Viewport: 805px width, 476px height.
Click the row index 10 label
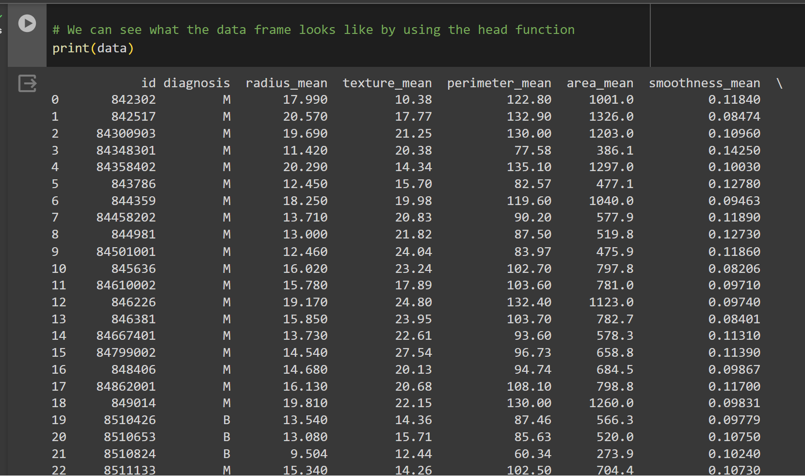tap(59, 269)
